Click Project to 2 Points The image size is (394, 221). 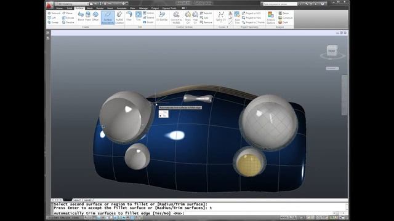[x=253, y=22]
